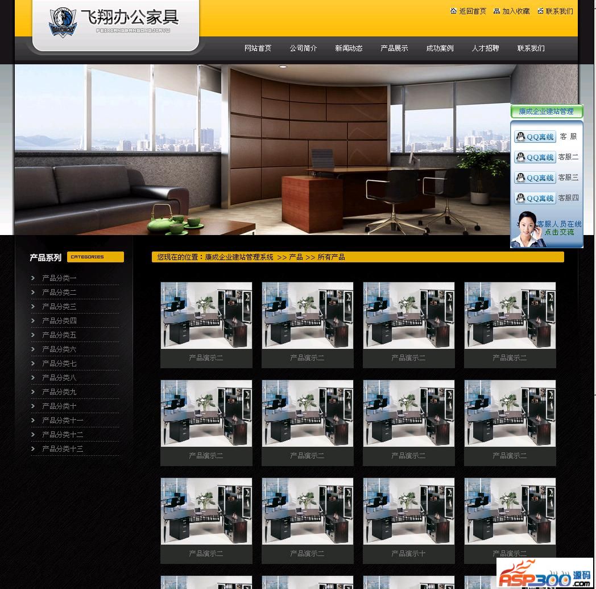Click 康成企业建站管理系统 in the breadcrumb
596x589 pixels.
coord(239,257)
